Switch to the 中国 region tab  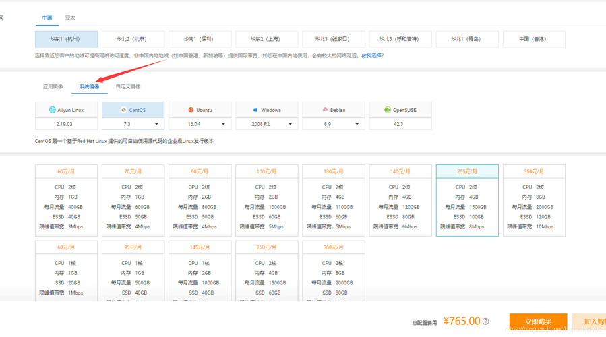47,18
